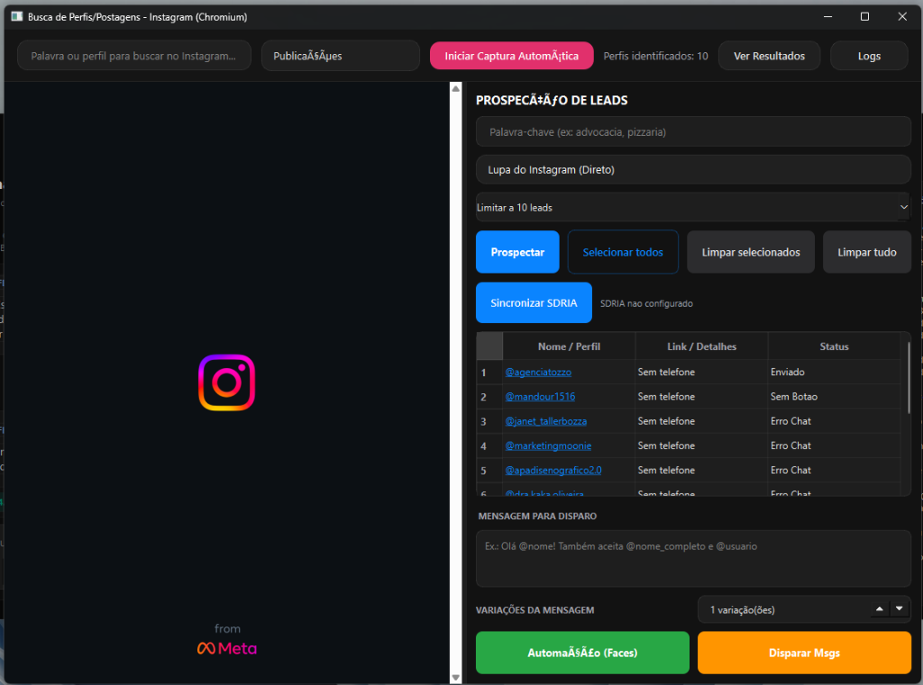Click the Palavra-chave lead keyword field
Image resolution: width=923 pixels, height=685 pixels.
pos(693,131)
